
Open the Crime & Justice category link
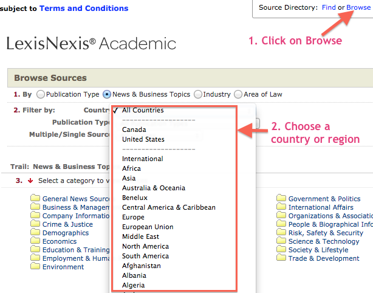coord(67,224)
